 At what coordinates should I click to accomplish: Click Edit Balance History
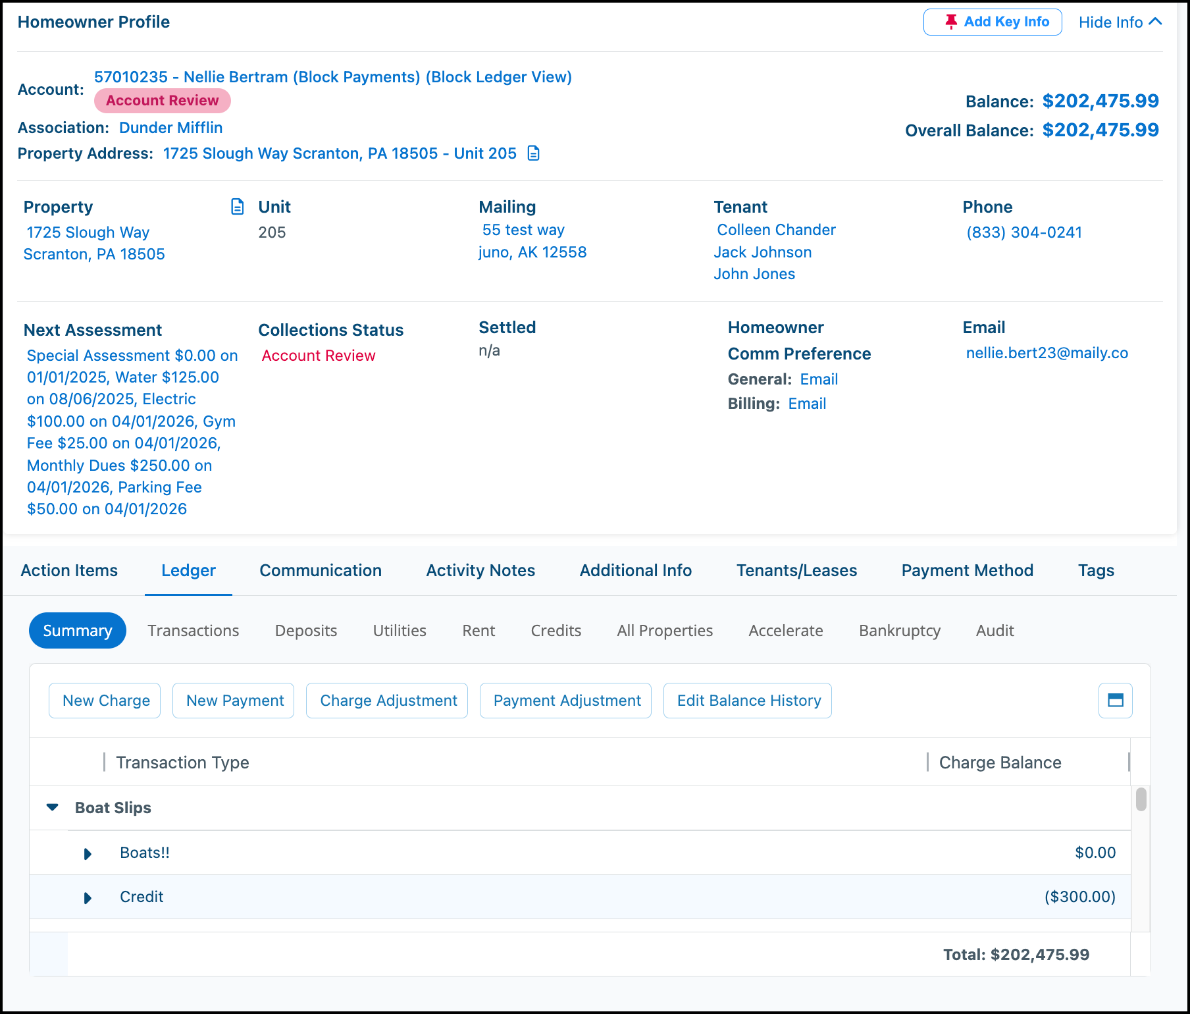tap(748, 701)
